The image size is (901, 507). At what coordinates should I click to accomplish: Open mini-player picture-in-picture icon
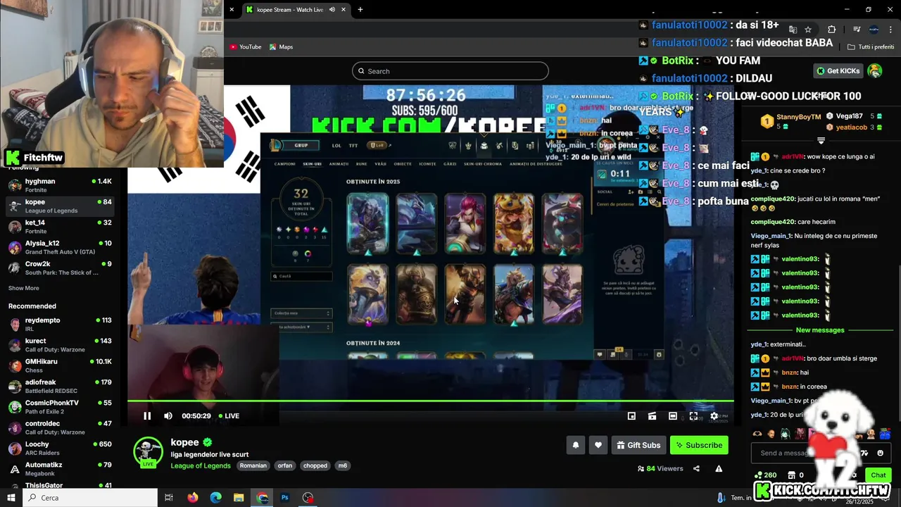point(631,416)
